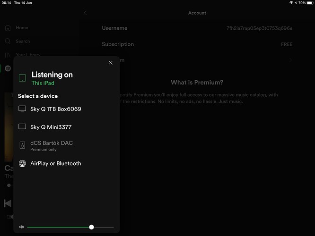Click the FREE subscription value
The image size is (315, 236).
coord(287,44)
